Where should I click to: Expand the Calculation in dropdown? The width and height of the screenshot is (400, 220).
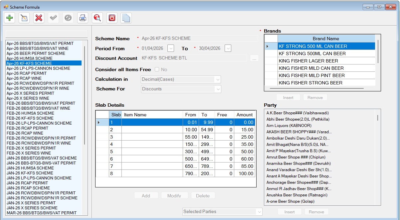click(x=218, y=79)
